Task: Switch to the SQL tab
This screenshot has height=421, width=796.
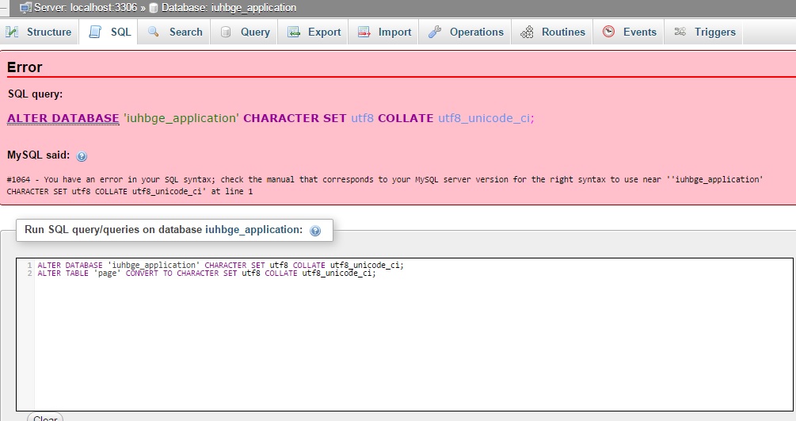Action: 109,32
